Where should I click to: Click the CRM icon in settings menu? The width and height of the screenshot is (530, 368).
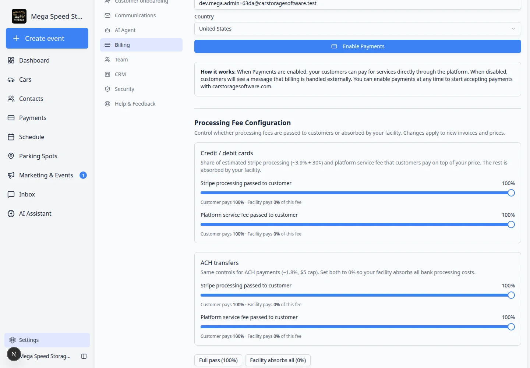(107, 74)
